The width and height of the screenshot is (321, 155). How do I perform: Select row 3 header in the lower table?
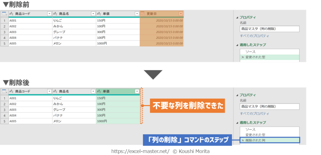[x=4, y=110]
